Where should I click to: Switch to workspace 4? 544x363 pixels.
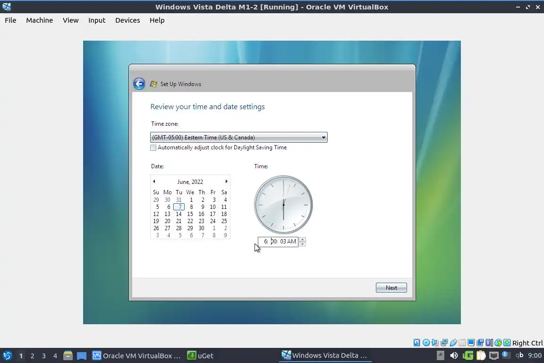point(55,356)
